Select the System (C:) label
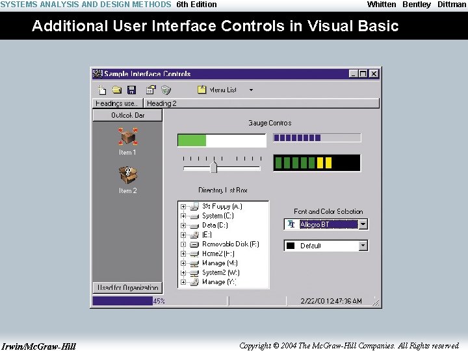The height and width of the screenshot is (351, 468). click(x=218, y=216)
